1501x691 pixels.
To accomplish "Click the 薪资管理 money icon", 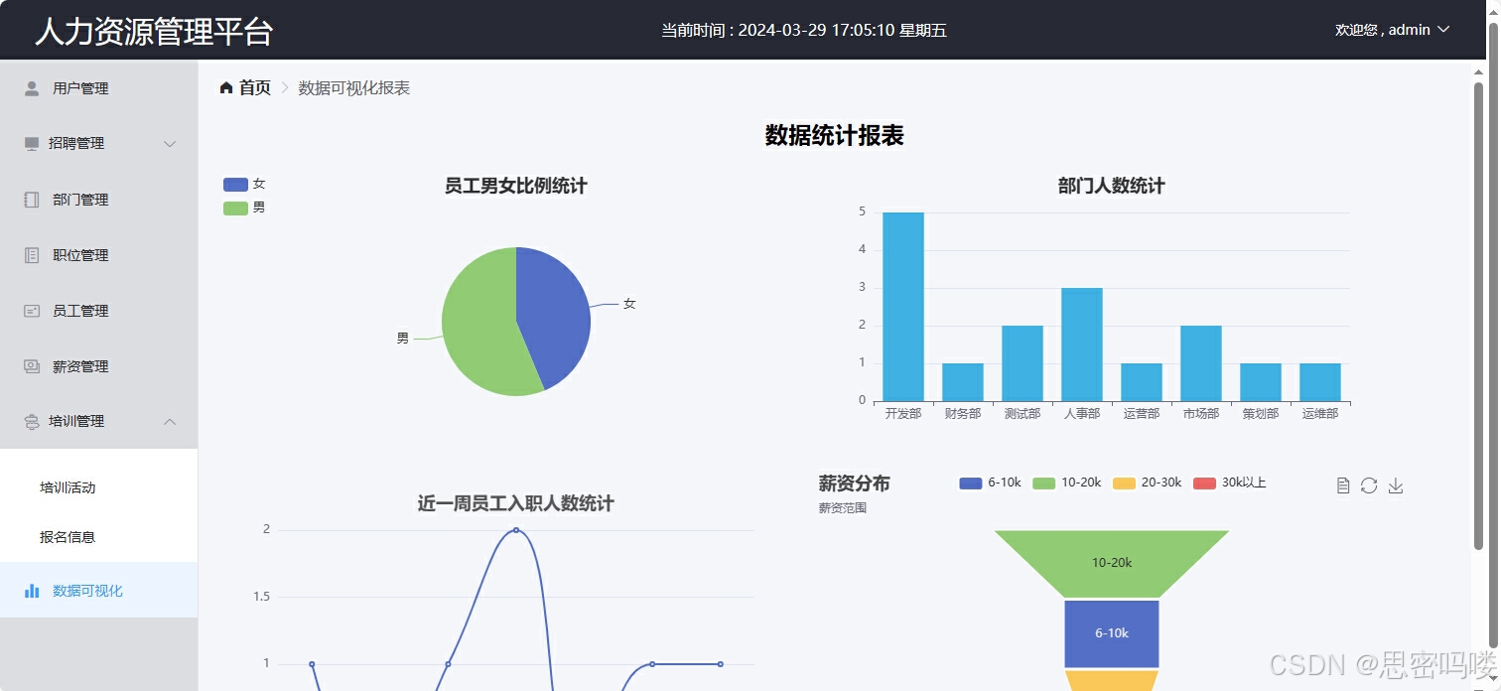I will click(32, 366).
